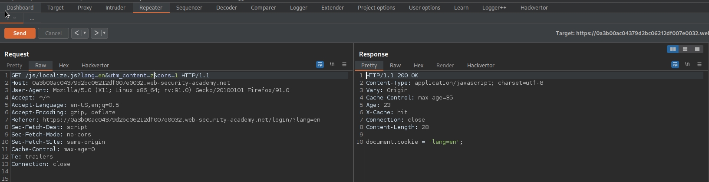Toggle word wrap in Request panel
Viewport: 709px width, 182px height.
tap(320, 64)
